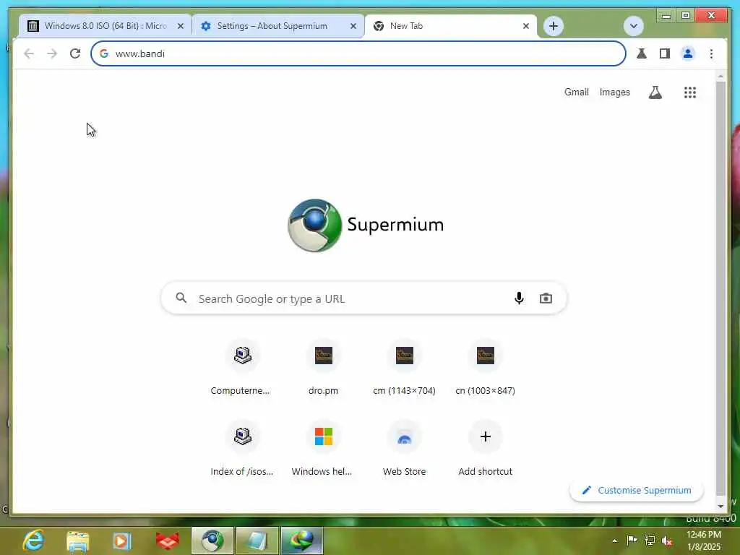
Task: Open the Images link
Action: (614, 92)
